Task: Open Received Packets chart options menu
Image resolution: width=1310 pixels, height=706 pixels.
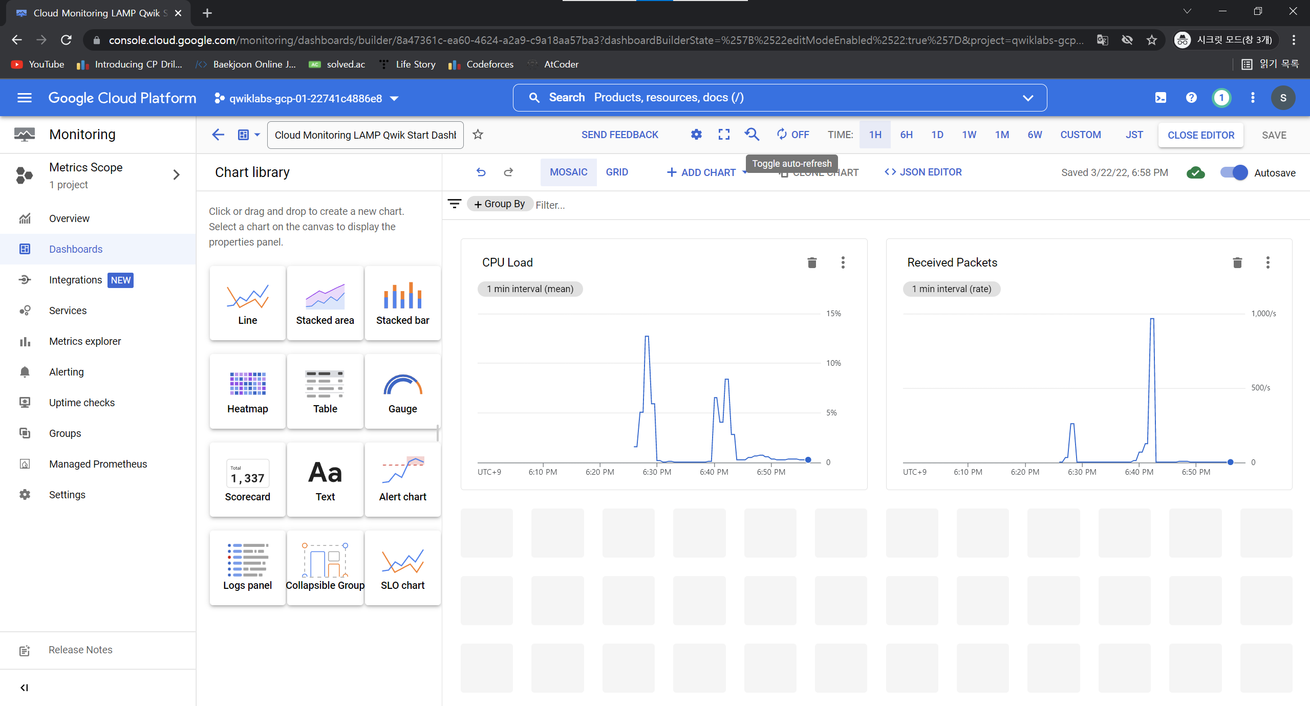Action: tap(1268, 262)
